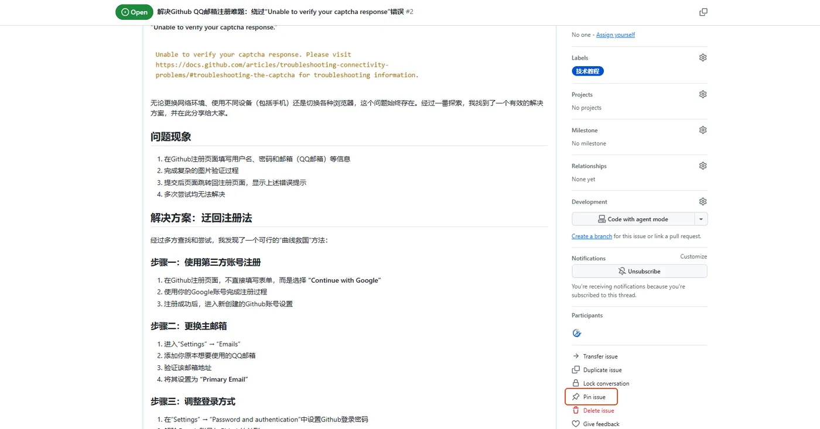Click the 完成复杂的图片验证过程 list item
This screenshot has width=820, height=429.
tap(201, 171)
